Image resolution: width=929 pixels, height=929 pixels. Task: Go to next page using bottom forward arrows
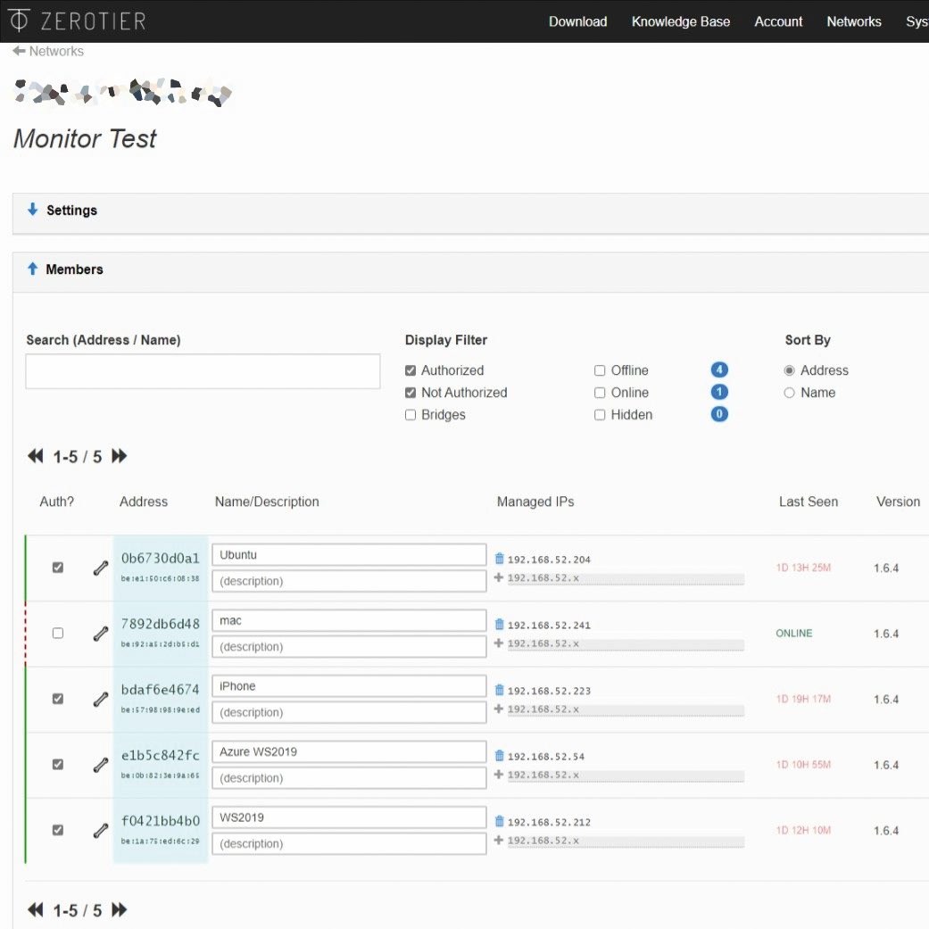[119, 909]
